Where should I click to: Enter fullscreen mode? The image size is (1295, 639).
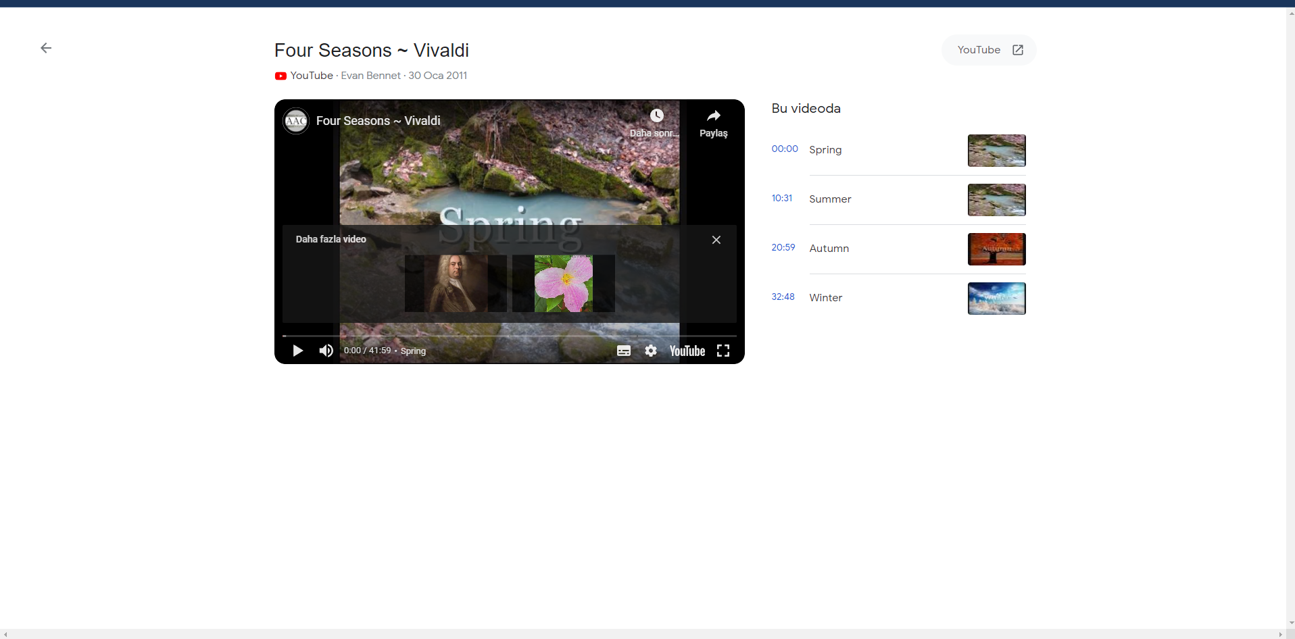(723, 351)
